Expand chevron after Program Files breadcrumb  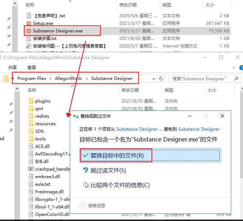(50, 78)
